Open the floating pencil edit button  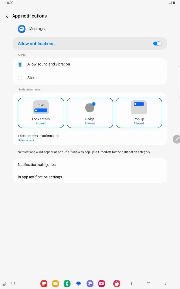click(x=176, y=139)
